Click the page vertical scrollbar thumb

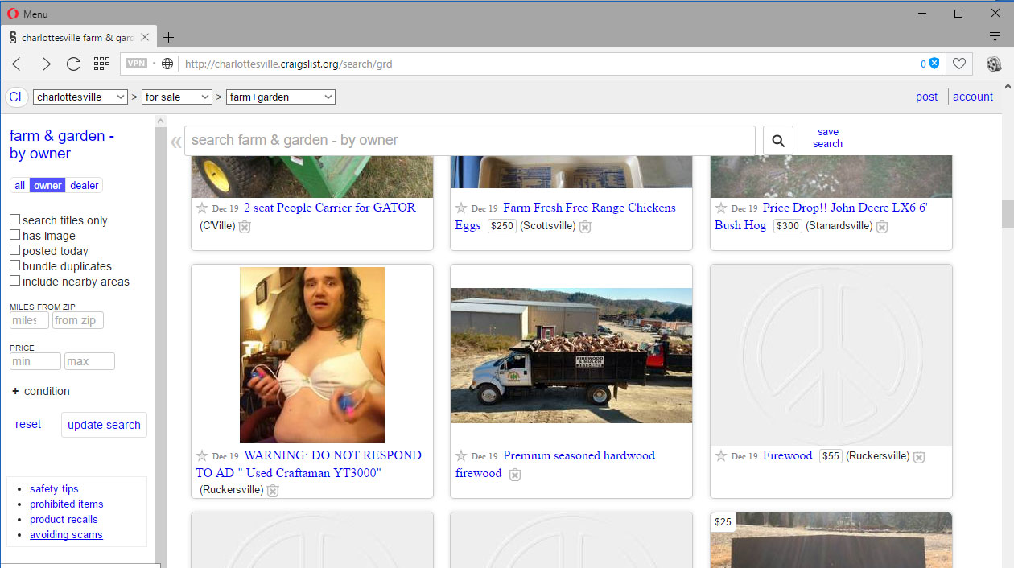[1008, 214]
